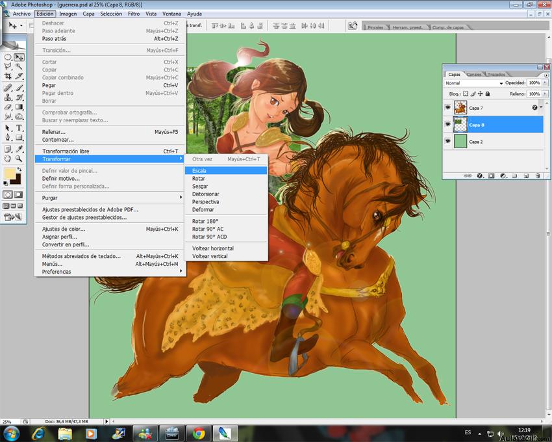
Task: Choose Voltear horizontal
Action: coord(225,248)
